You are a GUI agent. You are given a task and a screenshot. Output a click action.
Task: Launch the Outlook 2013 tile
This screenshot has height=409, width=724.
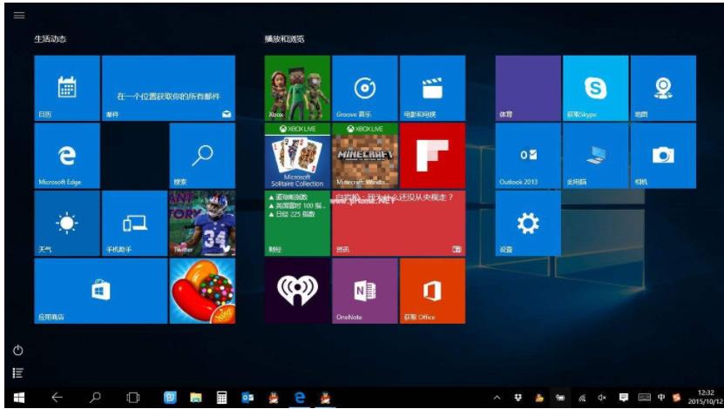click(528, 156)
